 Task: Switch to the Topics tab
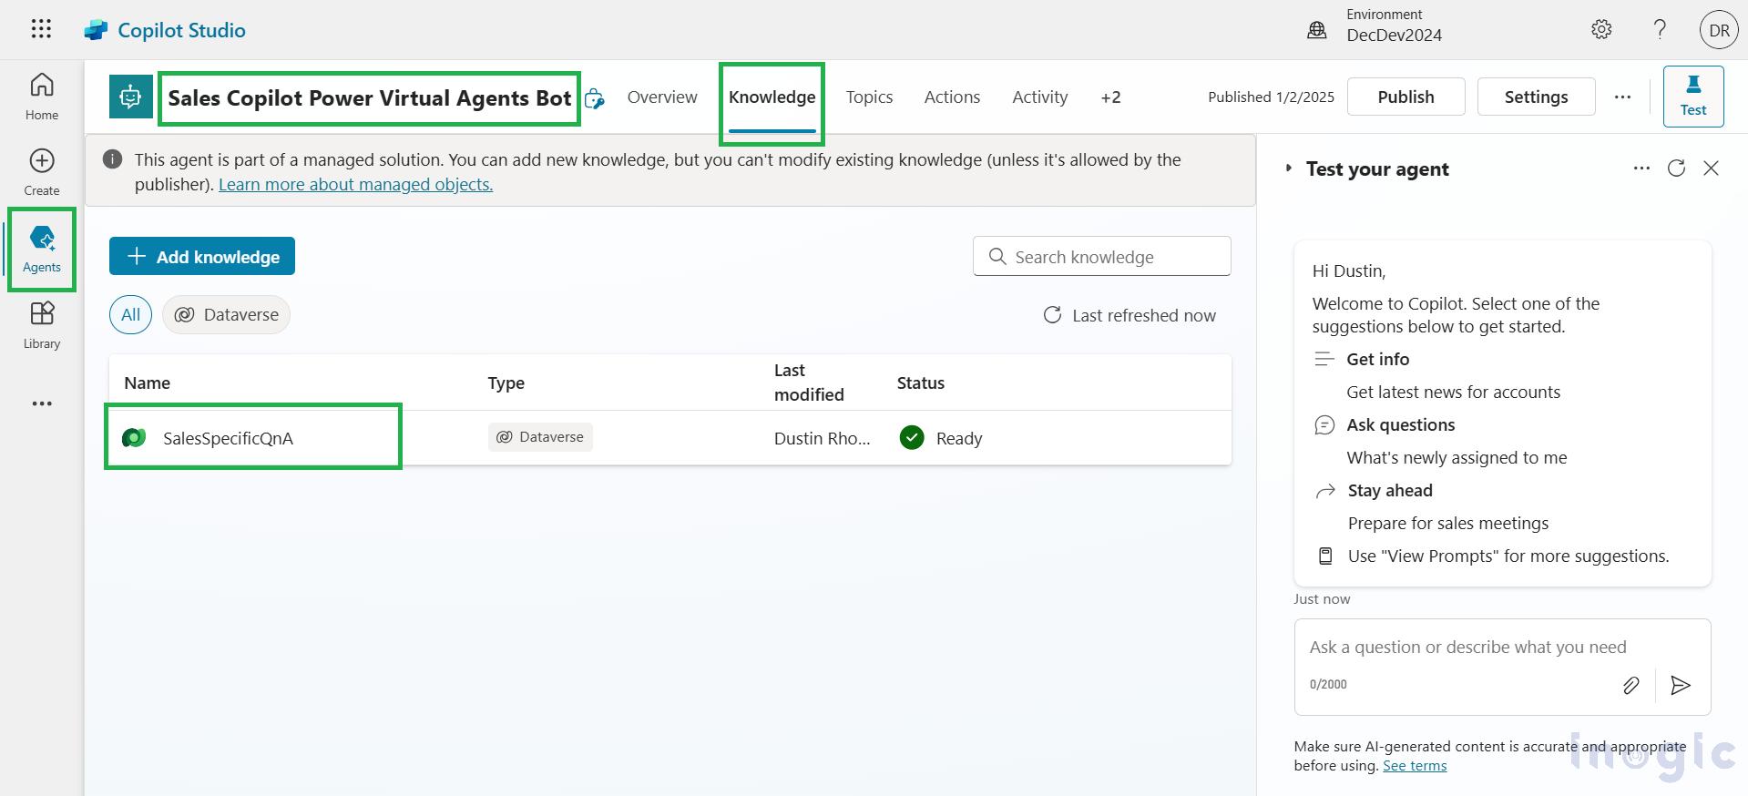coord(869,97)
